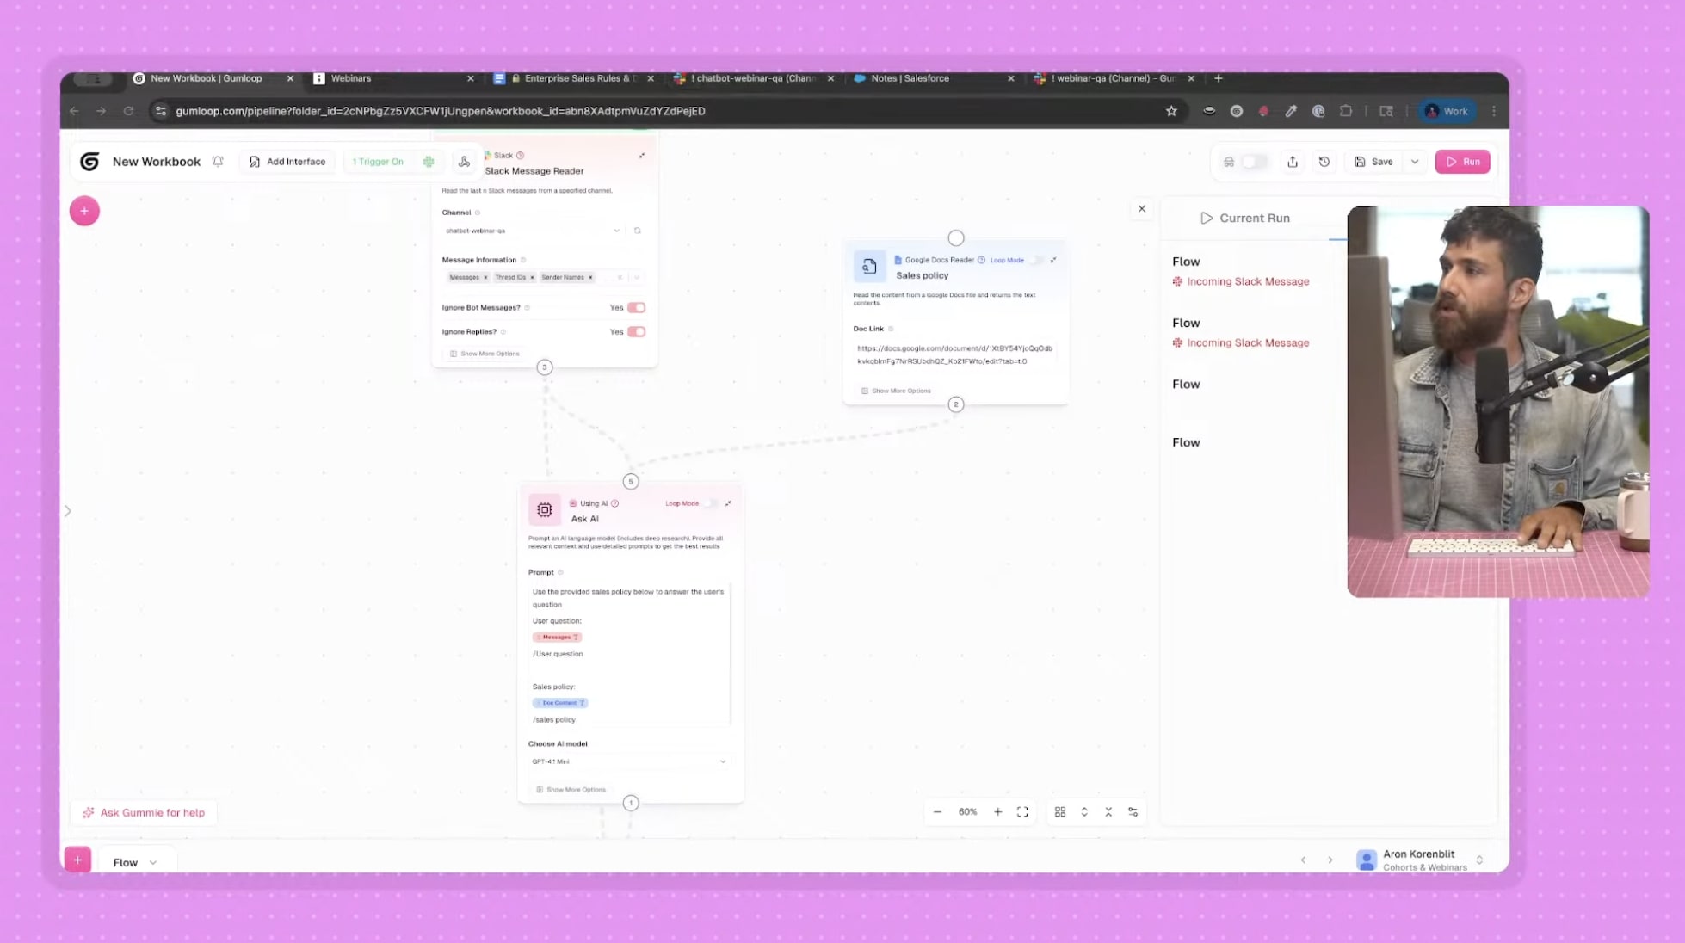Click the Doc Link URL field
This screenshot has height=943, width=1685.
[x=954, y=354]
